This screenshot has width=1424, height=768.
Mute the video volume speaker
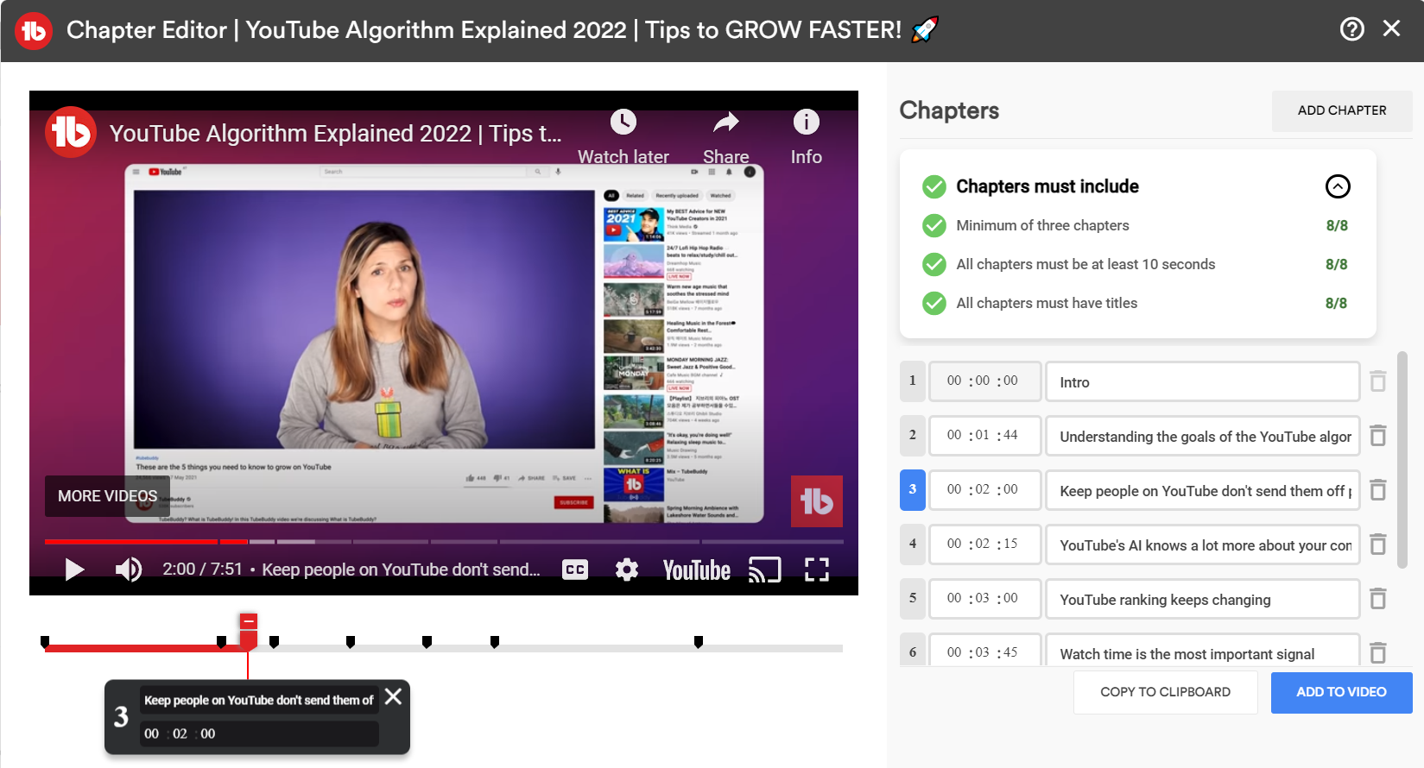pyautogui.click(x=129, y=570)
